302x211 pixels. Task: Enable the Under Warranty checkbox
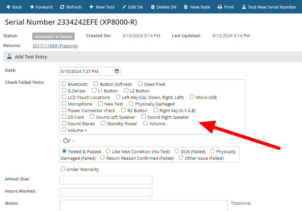coord(63,169)
